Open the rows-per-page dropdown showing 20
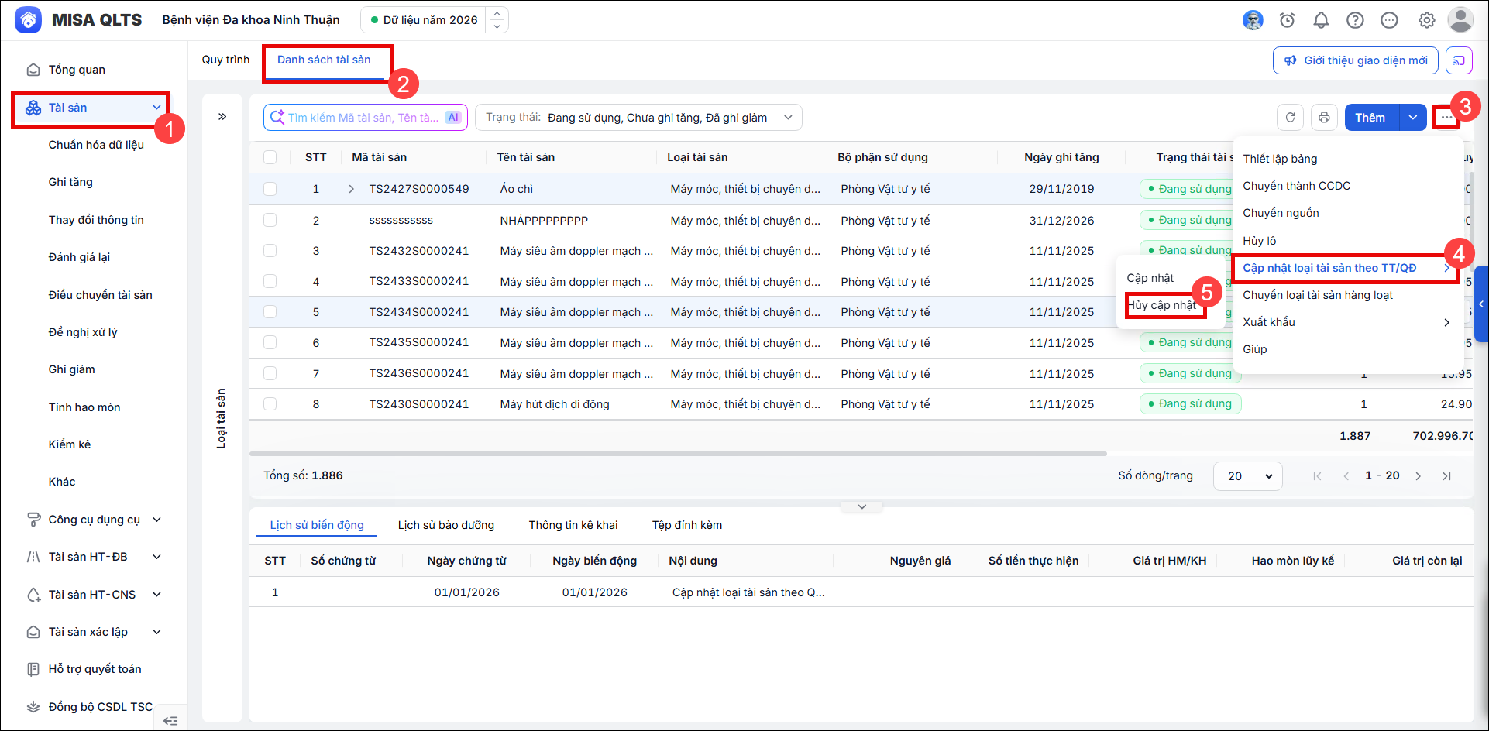Image resolution: width=1489 pixels, height=731 pixels. [x=1247, y=476]
